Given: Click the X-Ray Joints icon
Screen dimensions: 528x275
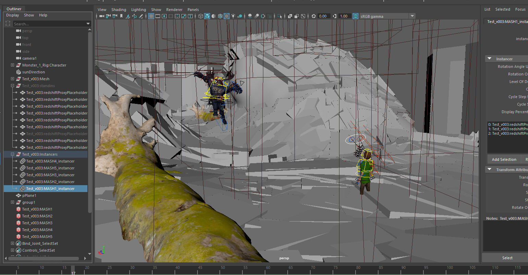Looking at the screenshot, I should click(x=303, y=16).
